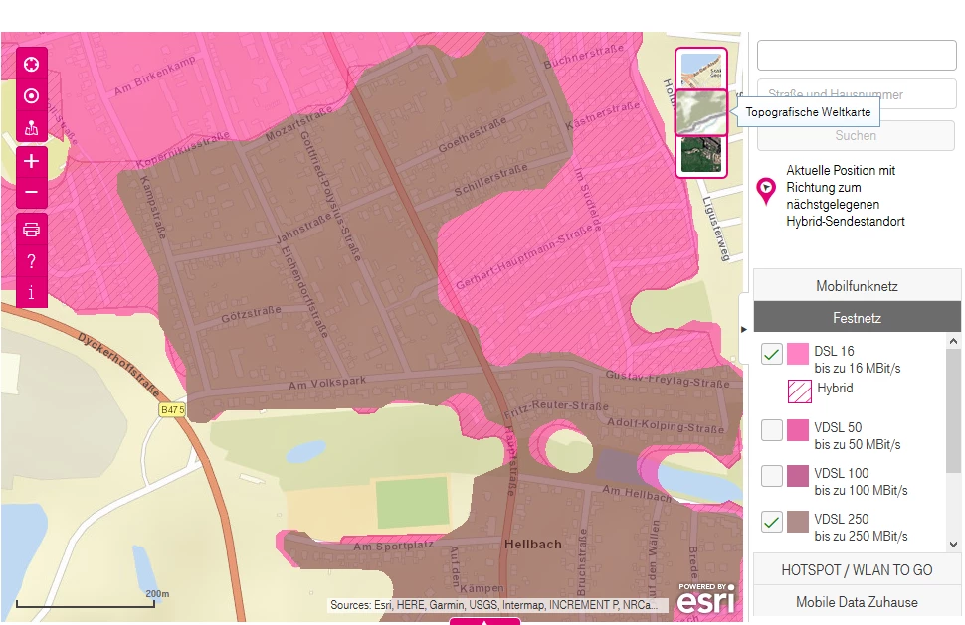This screenshot has height=625, width=965.
Task: Click the Gustav-Freytag-Straße label
Action: coord(668,379)
